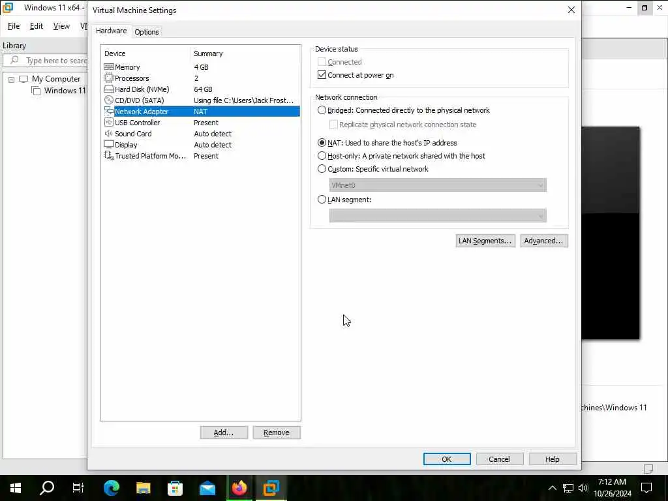Screen dimensions: 668x501
Task: Click the 64 GB hard disk summary
Action: click(x=203, y=89)
